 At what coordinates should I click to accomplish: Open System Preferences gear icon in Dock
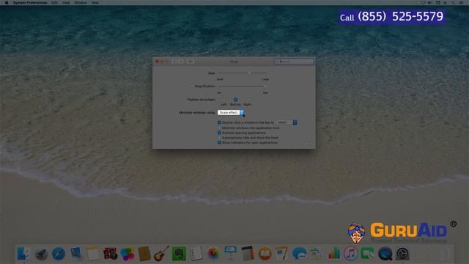(x=402, y=254)
